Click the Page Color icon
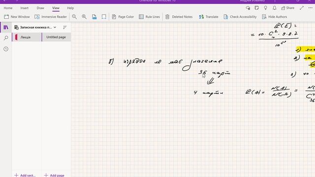 point(114,17)
